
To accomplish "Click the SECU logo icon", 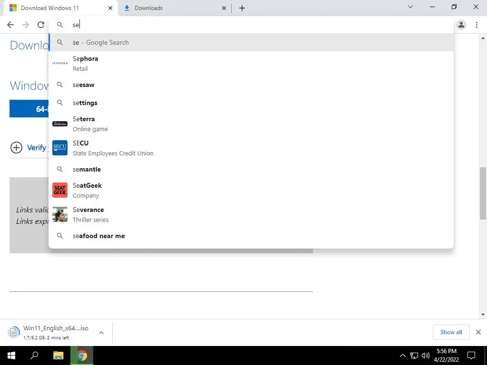I will coord(59,148).
